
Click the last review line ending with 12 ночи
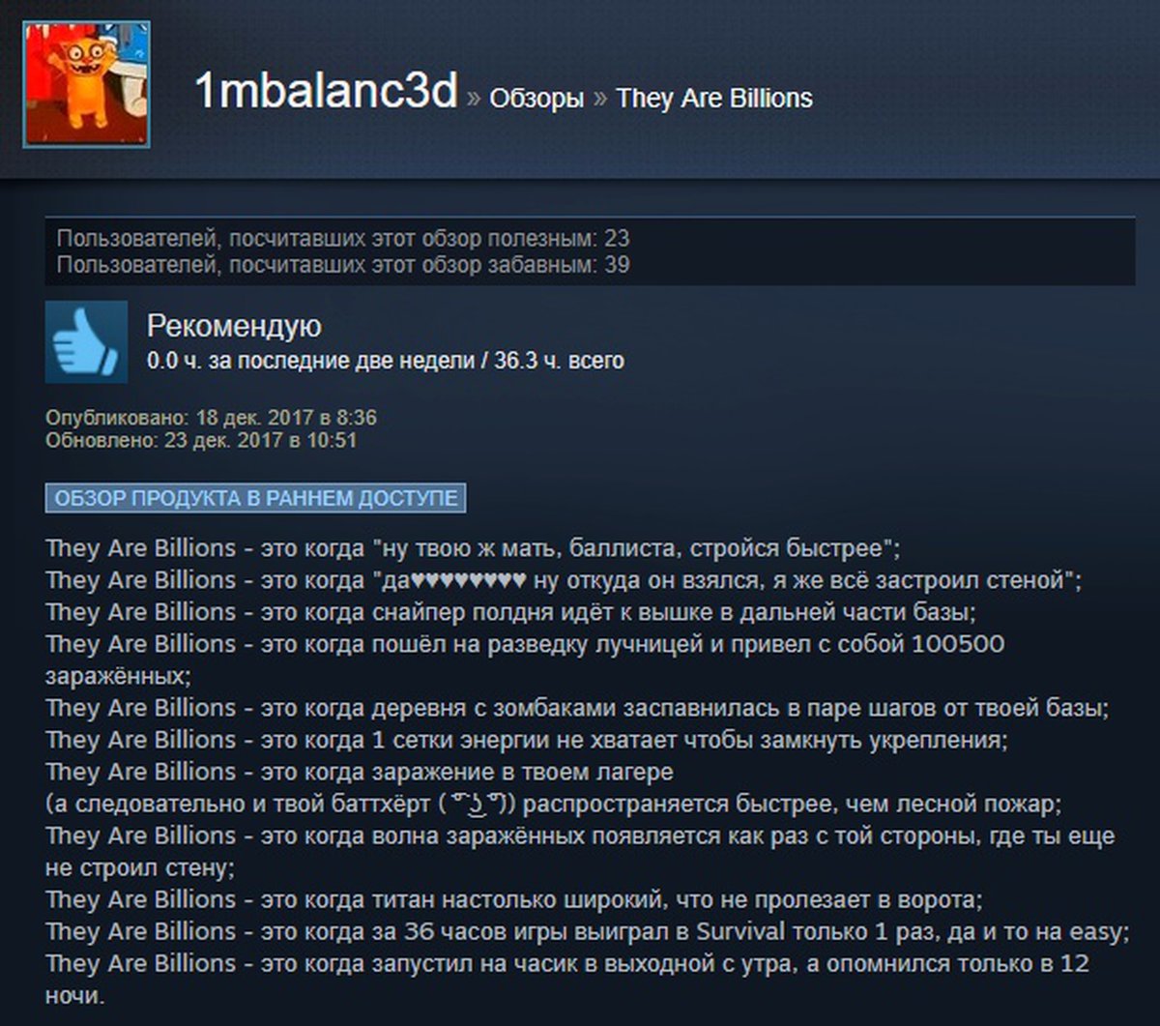[x=567, y=979]
